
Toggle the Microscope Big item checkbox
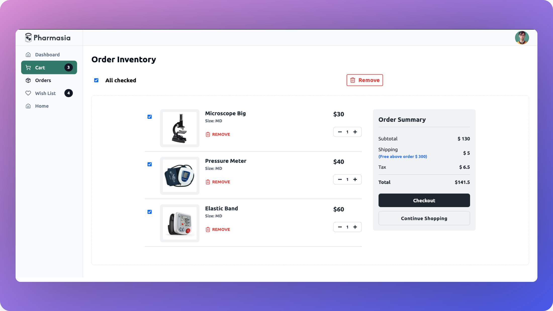[150, 117]
